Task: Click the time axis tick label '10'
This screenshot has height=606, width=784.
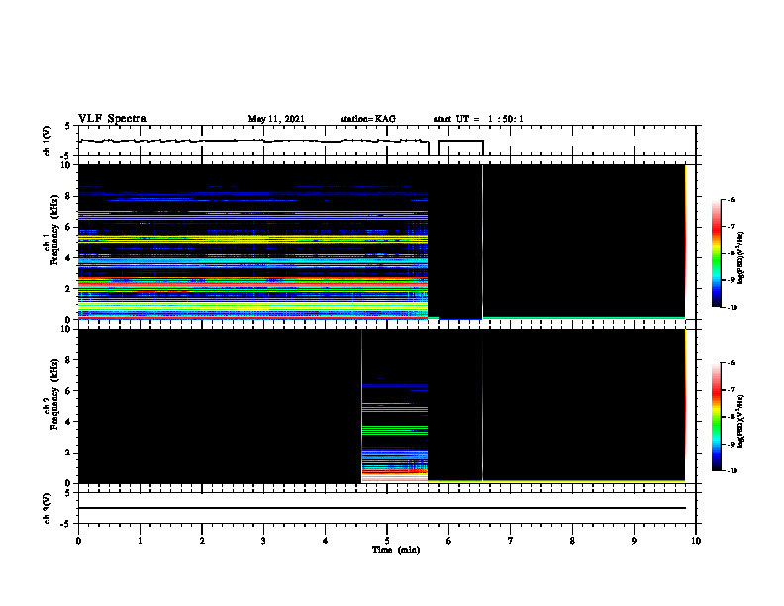Action: coord(696,541)
